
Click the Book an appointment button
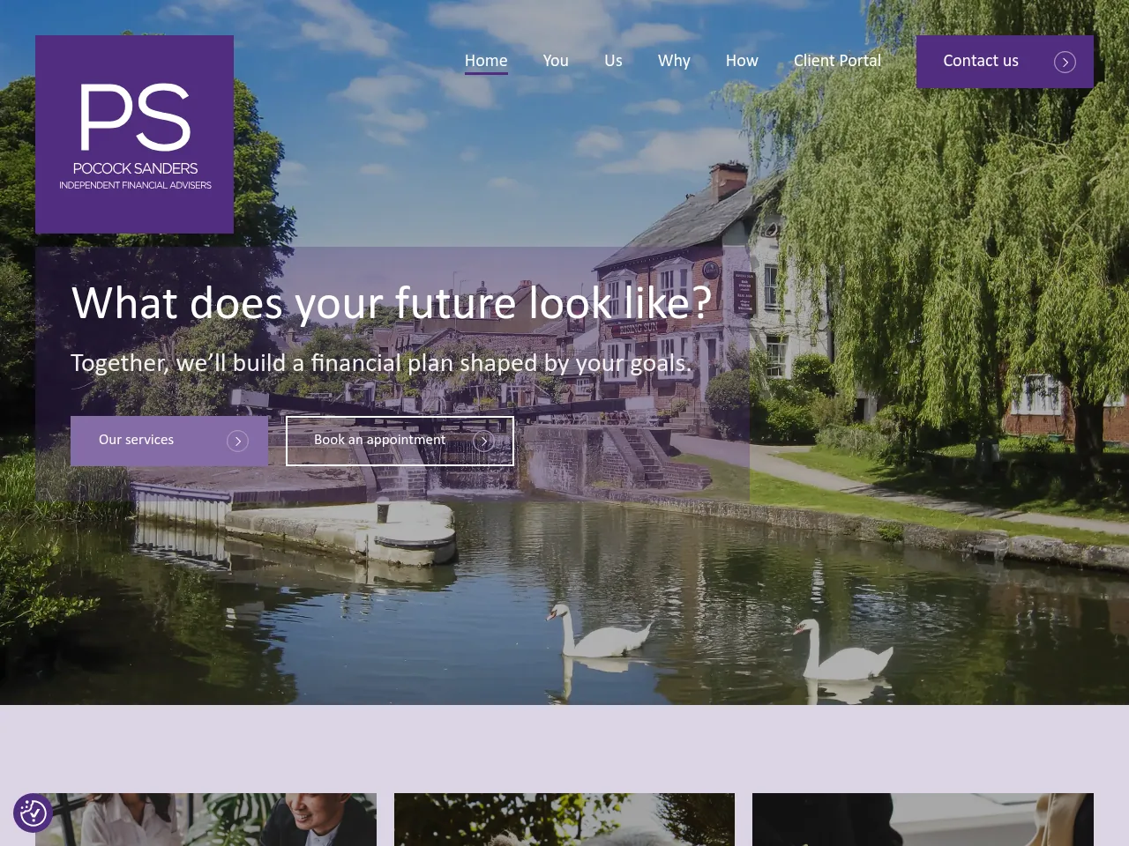coord(400,441)
